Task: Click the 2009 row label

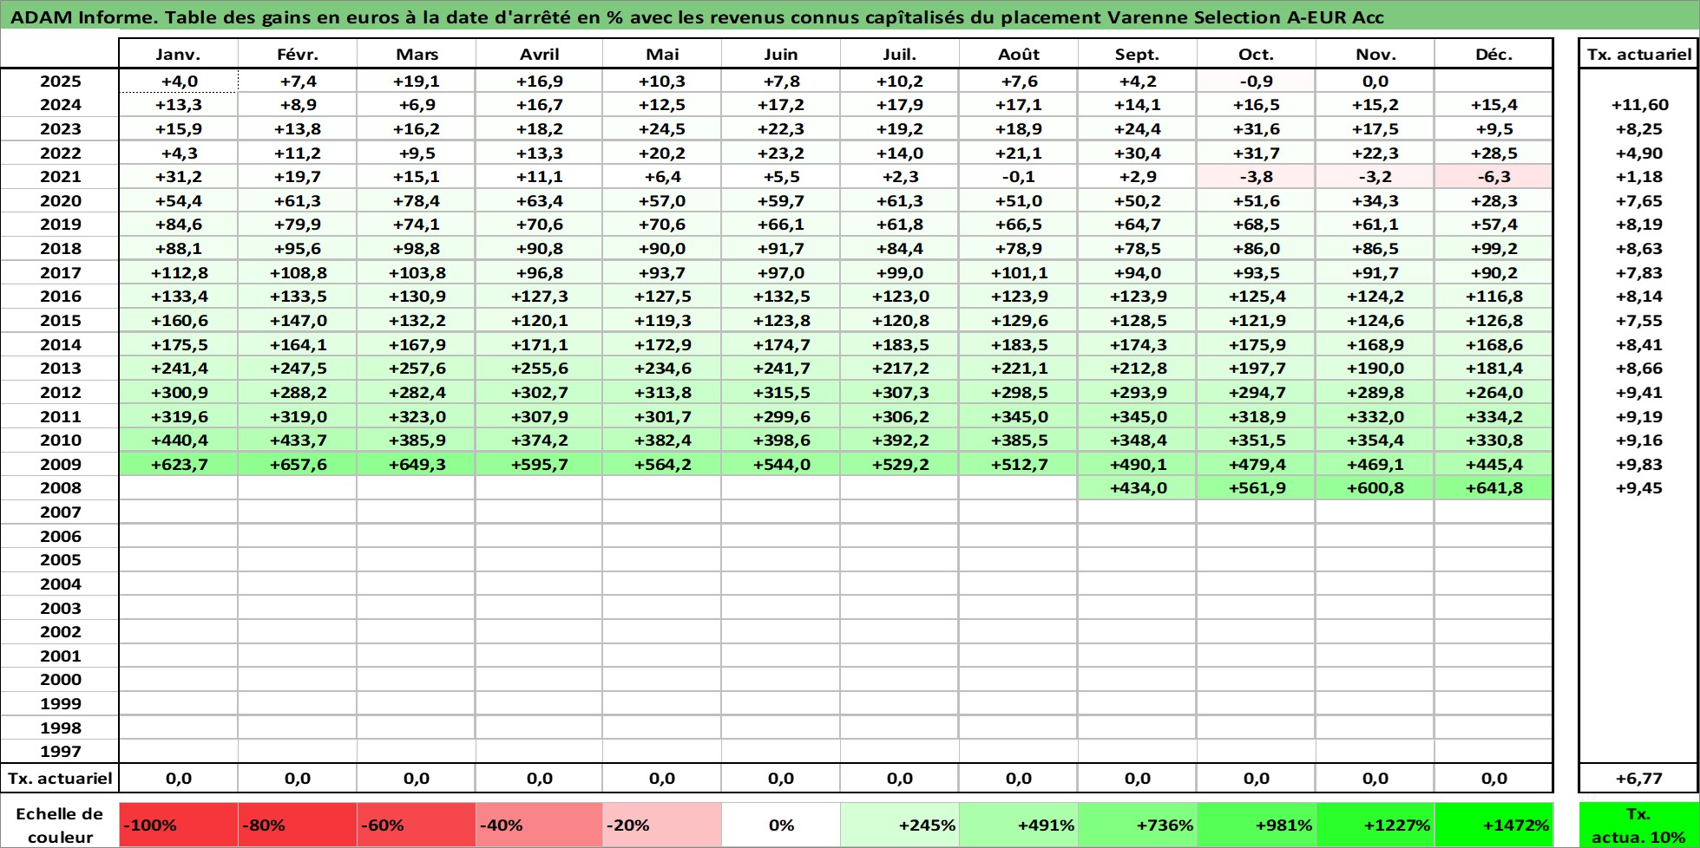Action: coord(60,464)
